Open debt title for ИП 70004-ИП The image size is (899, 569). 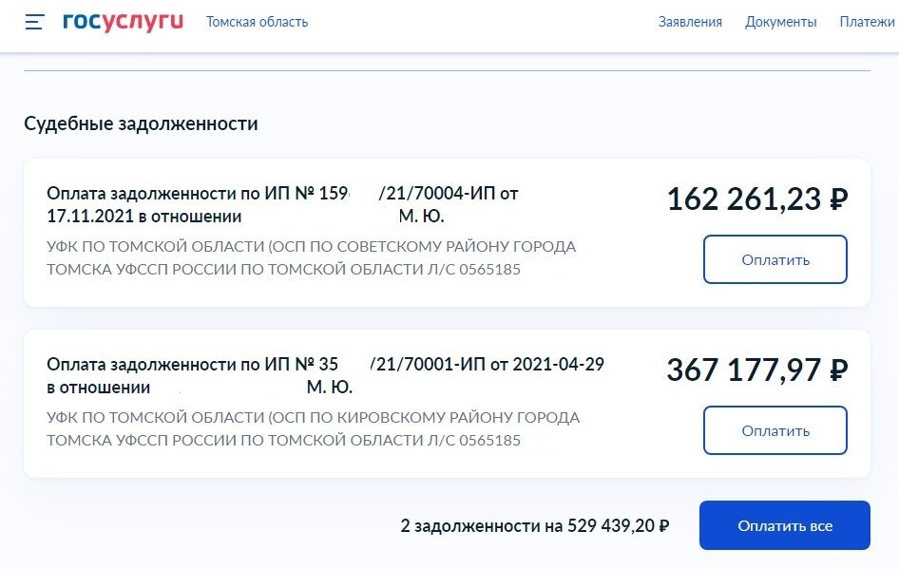tap(282, 204)
